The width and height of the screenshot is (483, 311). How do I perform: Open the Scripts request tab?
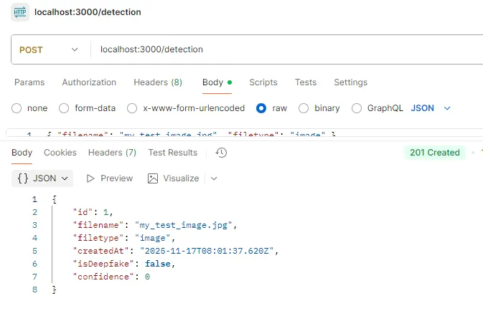[x=263, y=82]
